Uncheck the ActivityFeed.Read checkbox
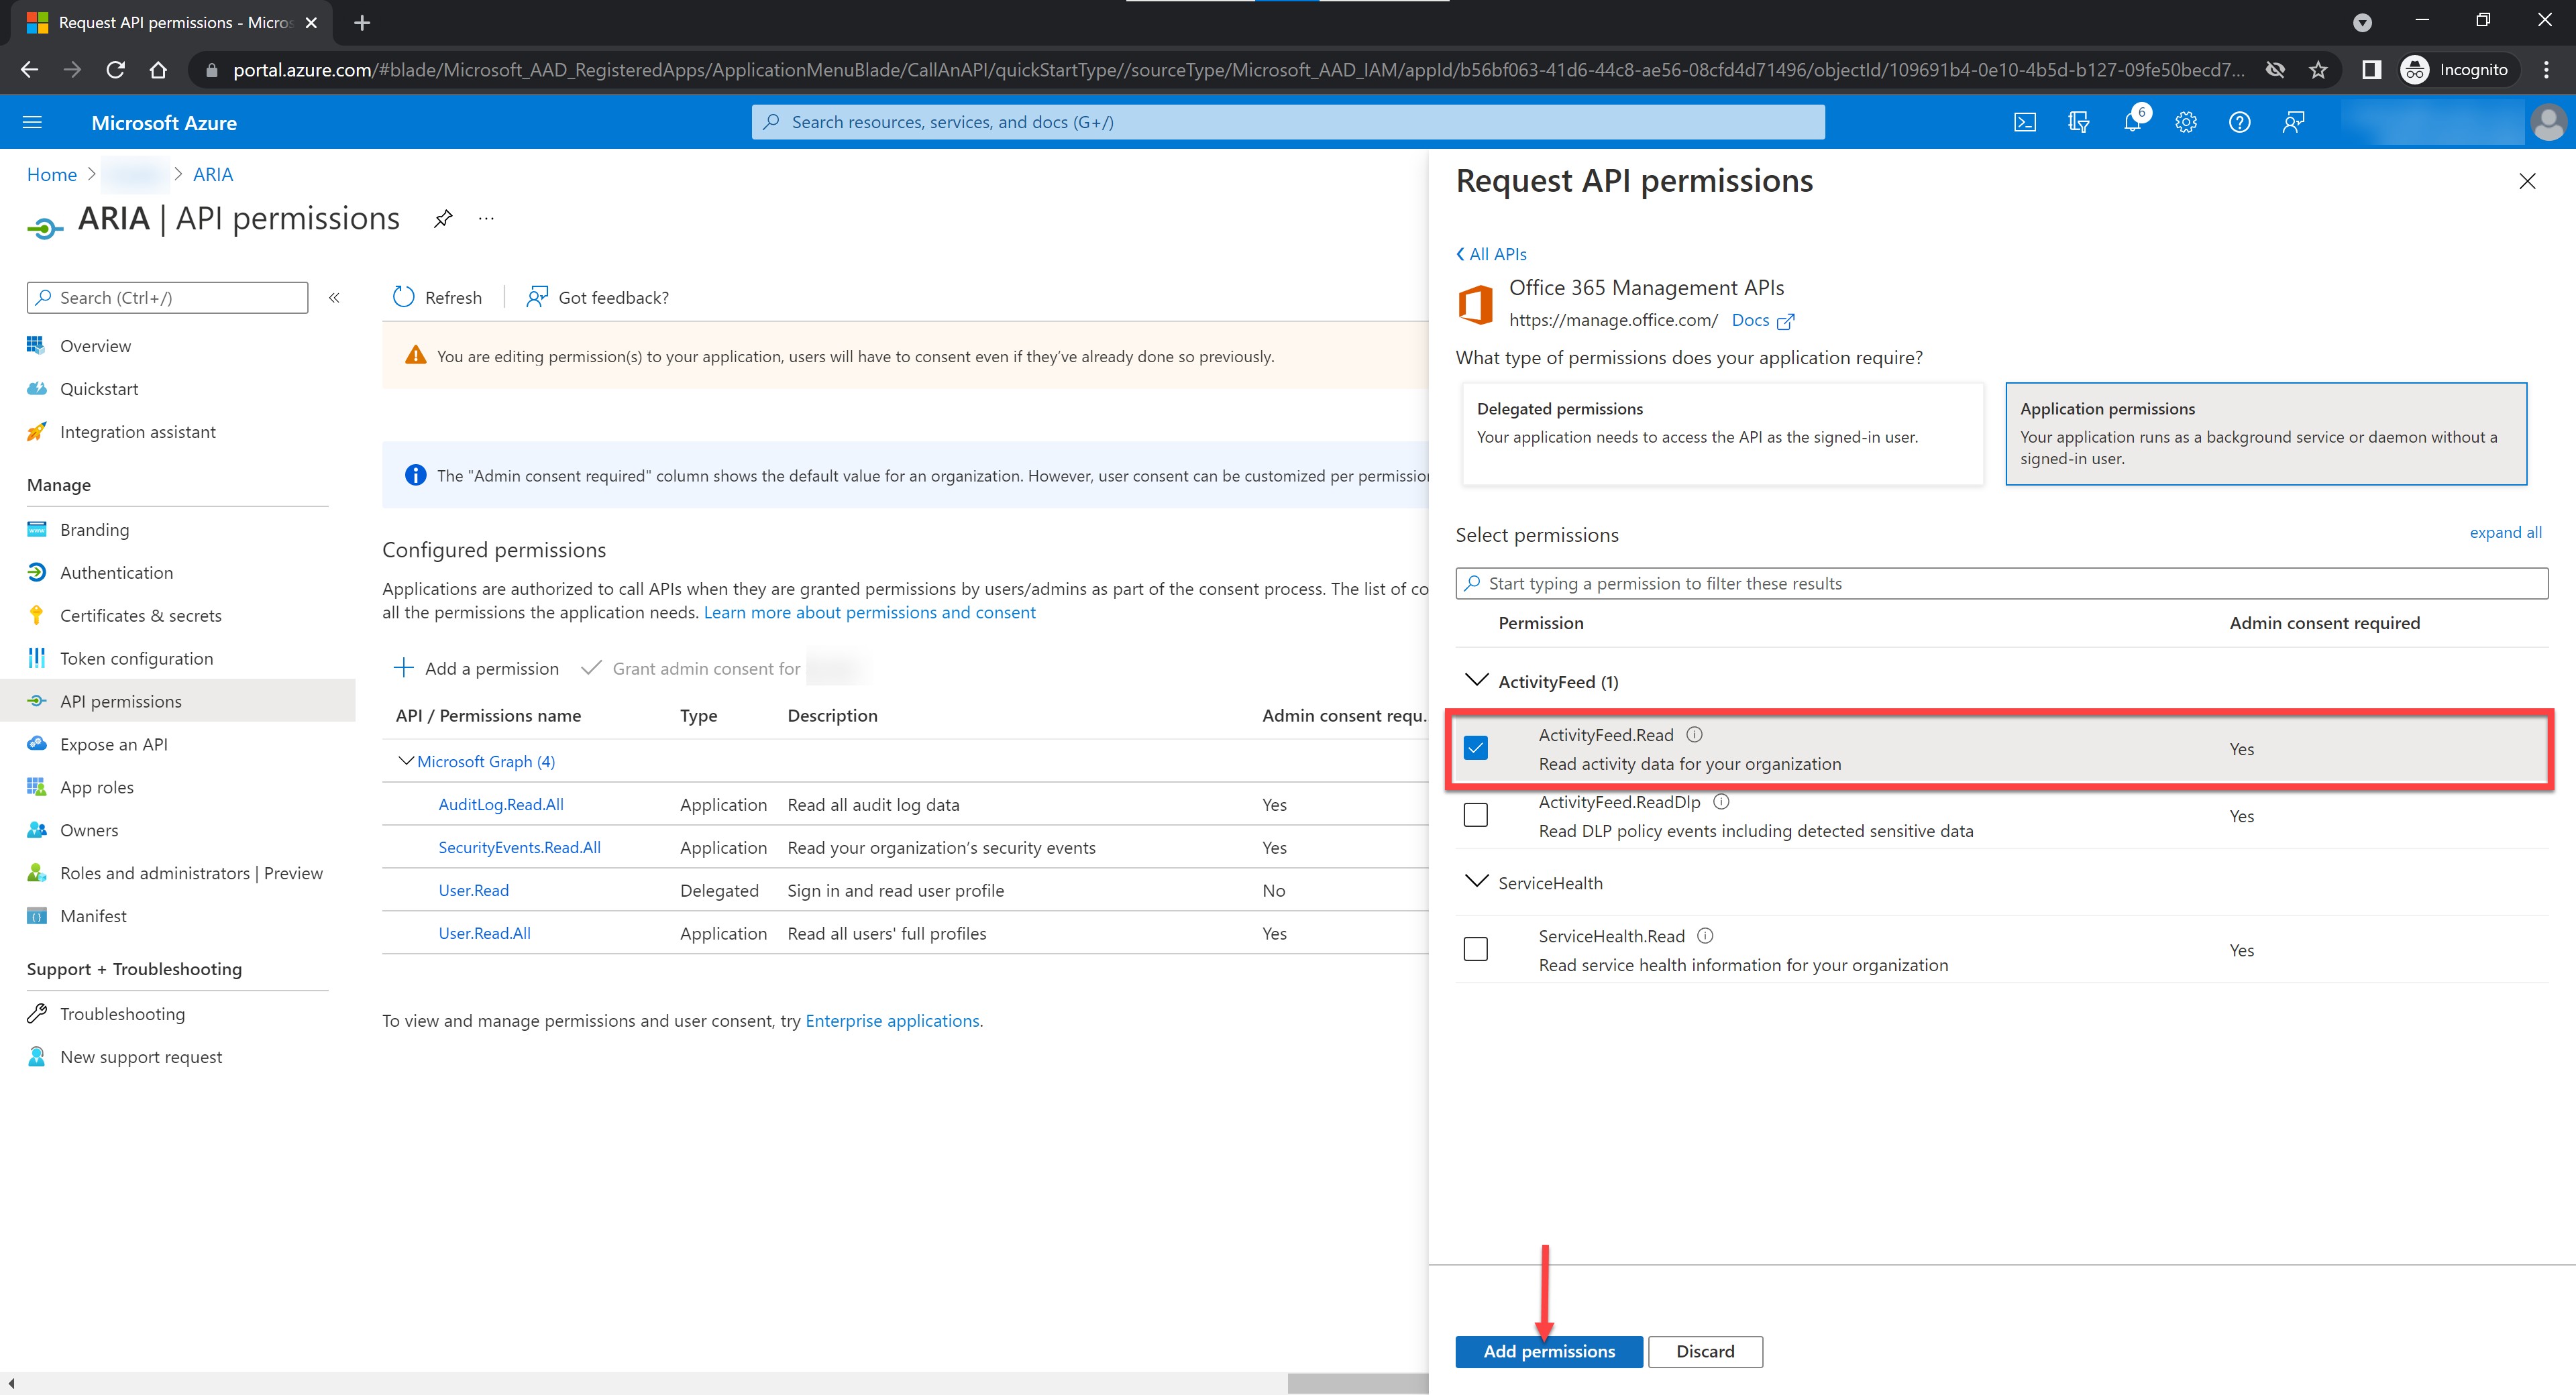Viewport: 2576px width, 1395px height. 1476,748
